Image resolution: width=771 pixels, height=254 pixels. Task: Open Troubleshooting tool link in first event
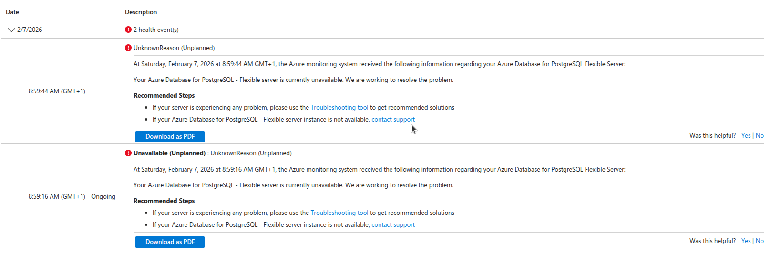[339, 108]
